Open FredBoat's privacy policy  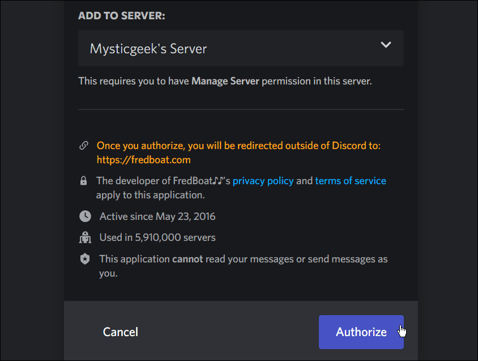click(263, 180)
